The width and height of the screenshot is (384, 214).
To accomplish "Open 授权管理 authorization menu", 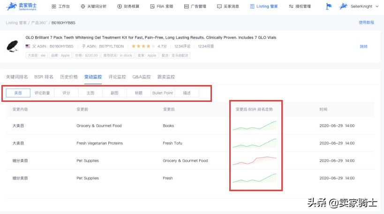I will tap(300, 7).
